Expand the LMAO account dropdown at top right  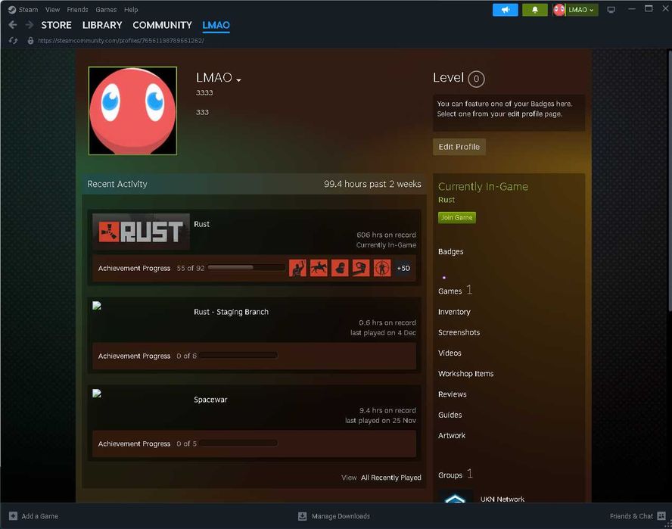581,10
